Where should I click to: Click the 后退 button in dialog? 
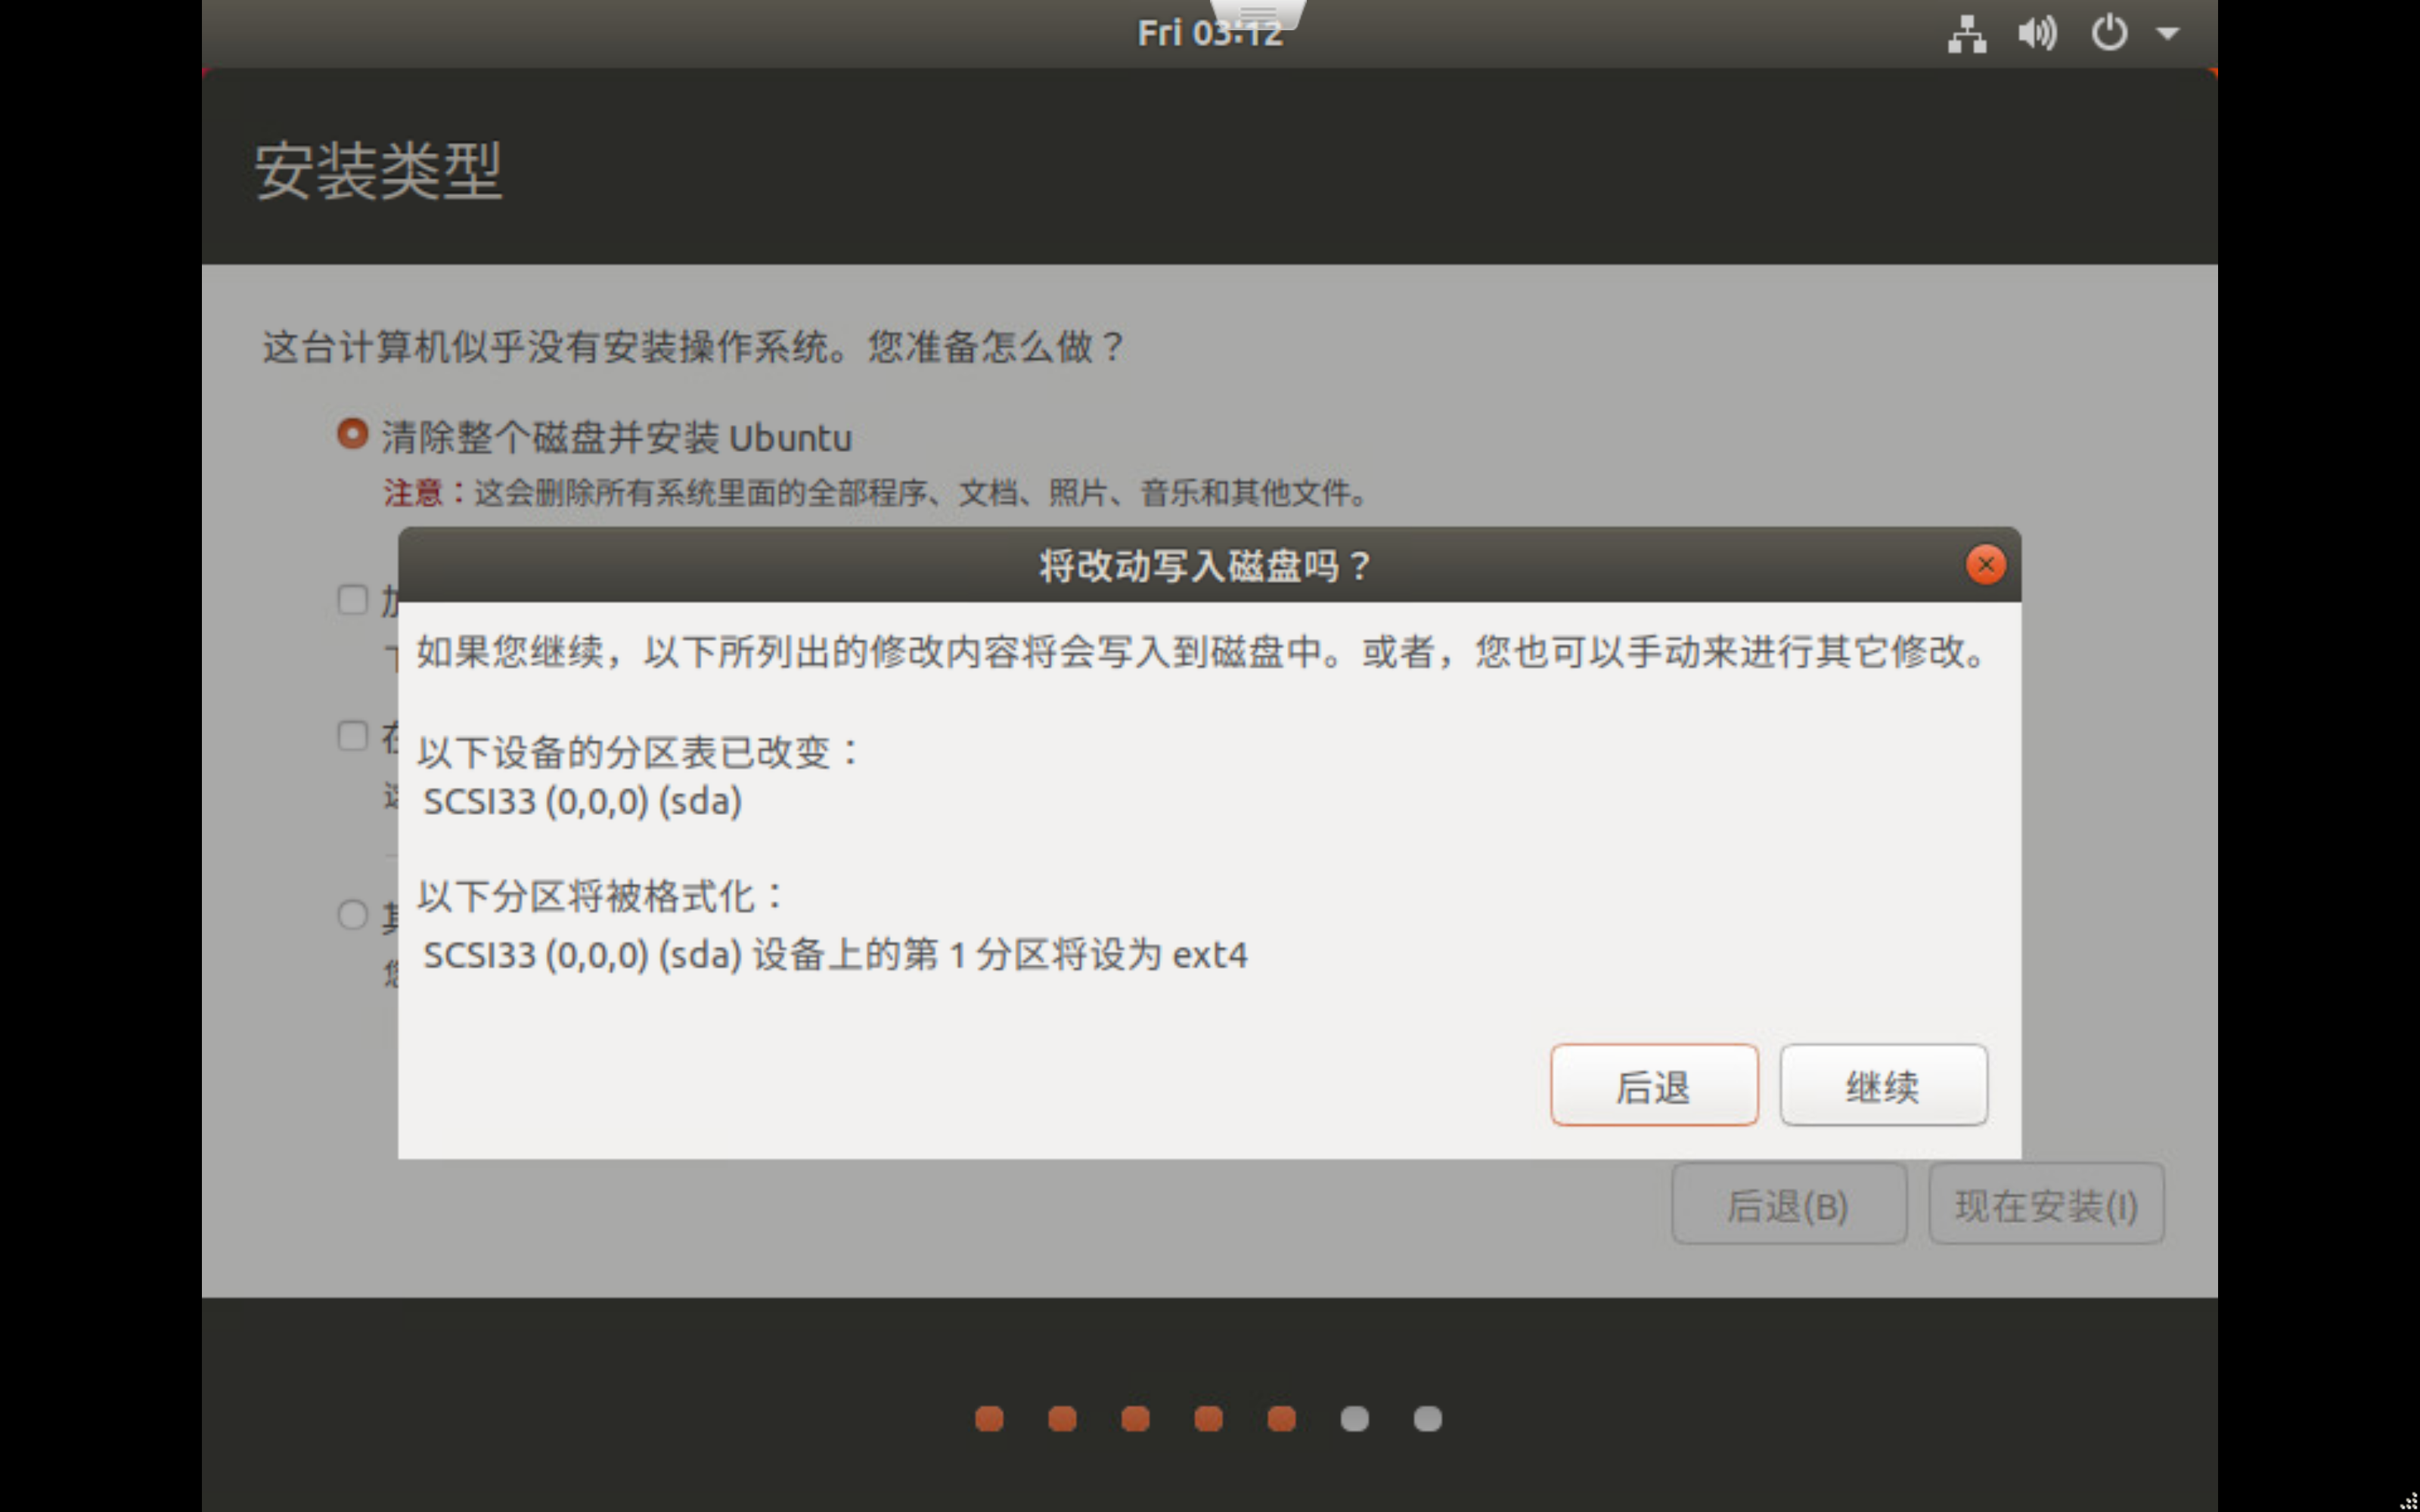(1653, 1085)
